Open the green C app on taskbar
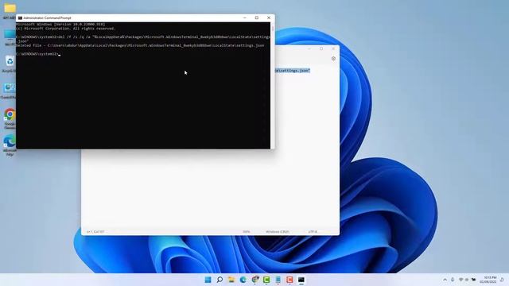The image size is (509, 286). (266, 280)
